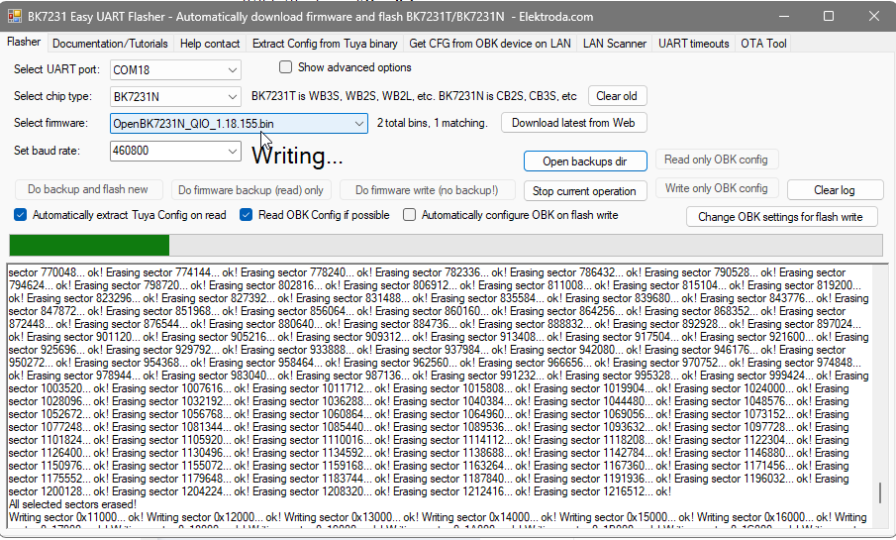
Task: Expand the baud rate 460800 dropdown
Action: pos(232,151)
